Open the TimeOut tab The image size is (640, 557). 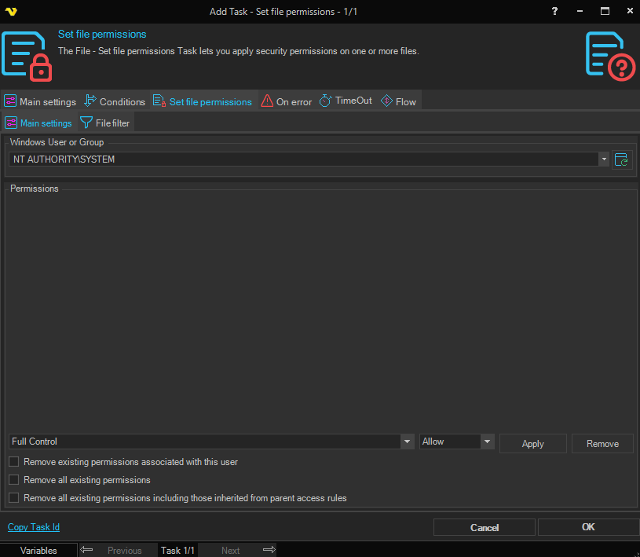point(346,101)
